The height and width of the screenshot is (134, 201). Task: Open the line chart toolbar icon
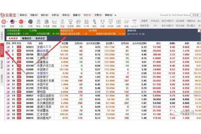pos(54,22)
